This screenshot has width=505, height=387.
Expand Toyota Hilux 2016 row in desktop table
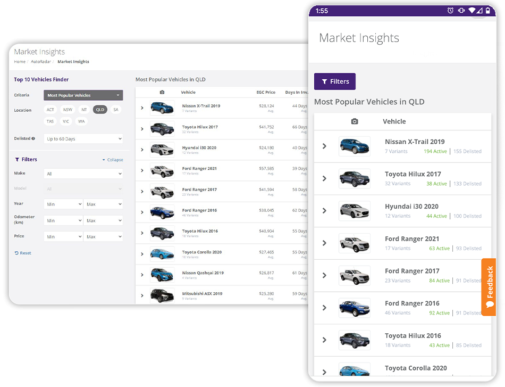(142, 233)
